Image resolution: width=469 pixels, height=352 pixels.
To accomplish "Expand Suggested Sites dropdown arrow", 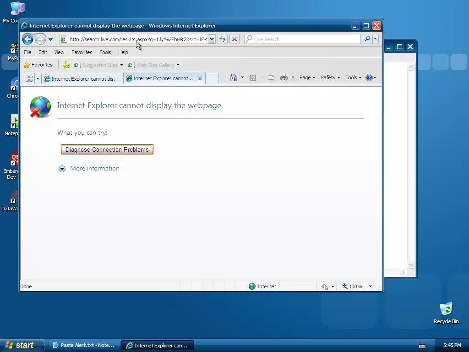I will pos(121,65).
